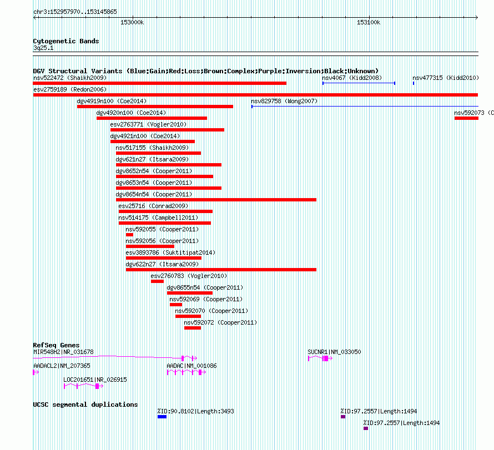Click the nsv522472 (Shaikh2009) variant label
The height and width of the screenshot is (450, 494).
[x=70, y=78]
